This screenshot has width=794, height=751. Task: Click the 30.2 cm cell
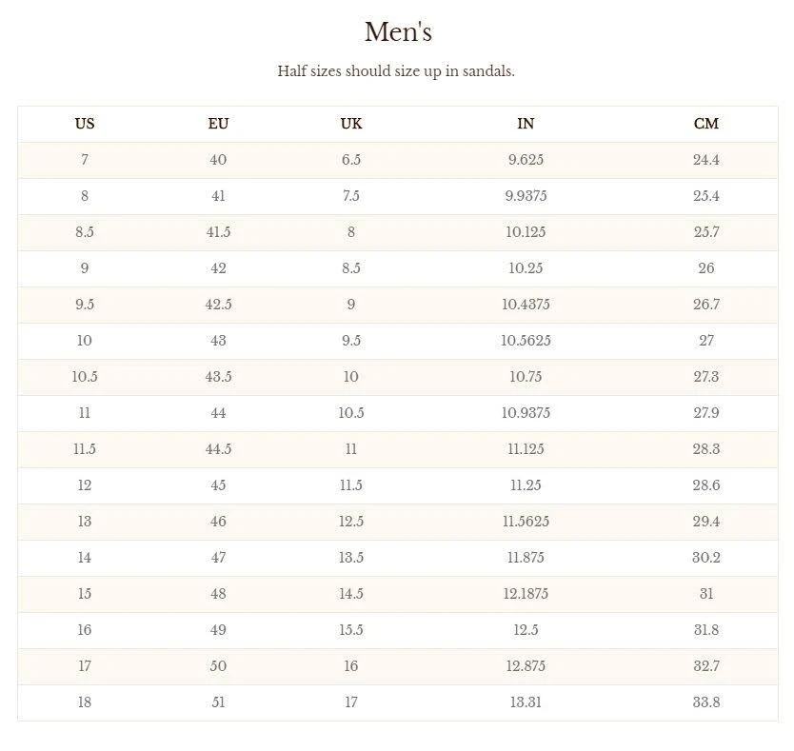click(706, 558)
